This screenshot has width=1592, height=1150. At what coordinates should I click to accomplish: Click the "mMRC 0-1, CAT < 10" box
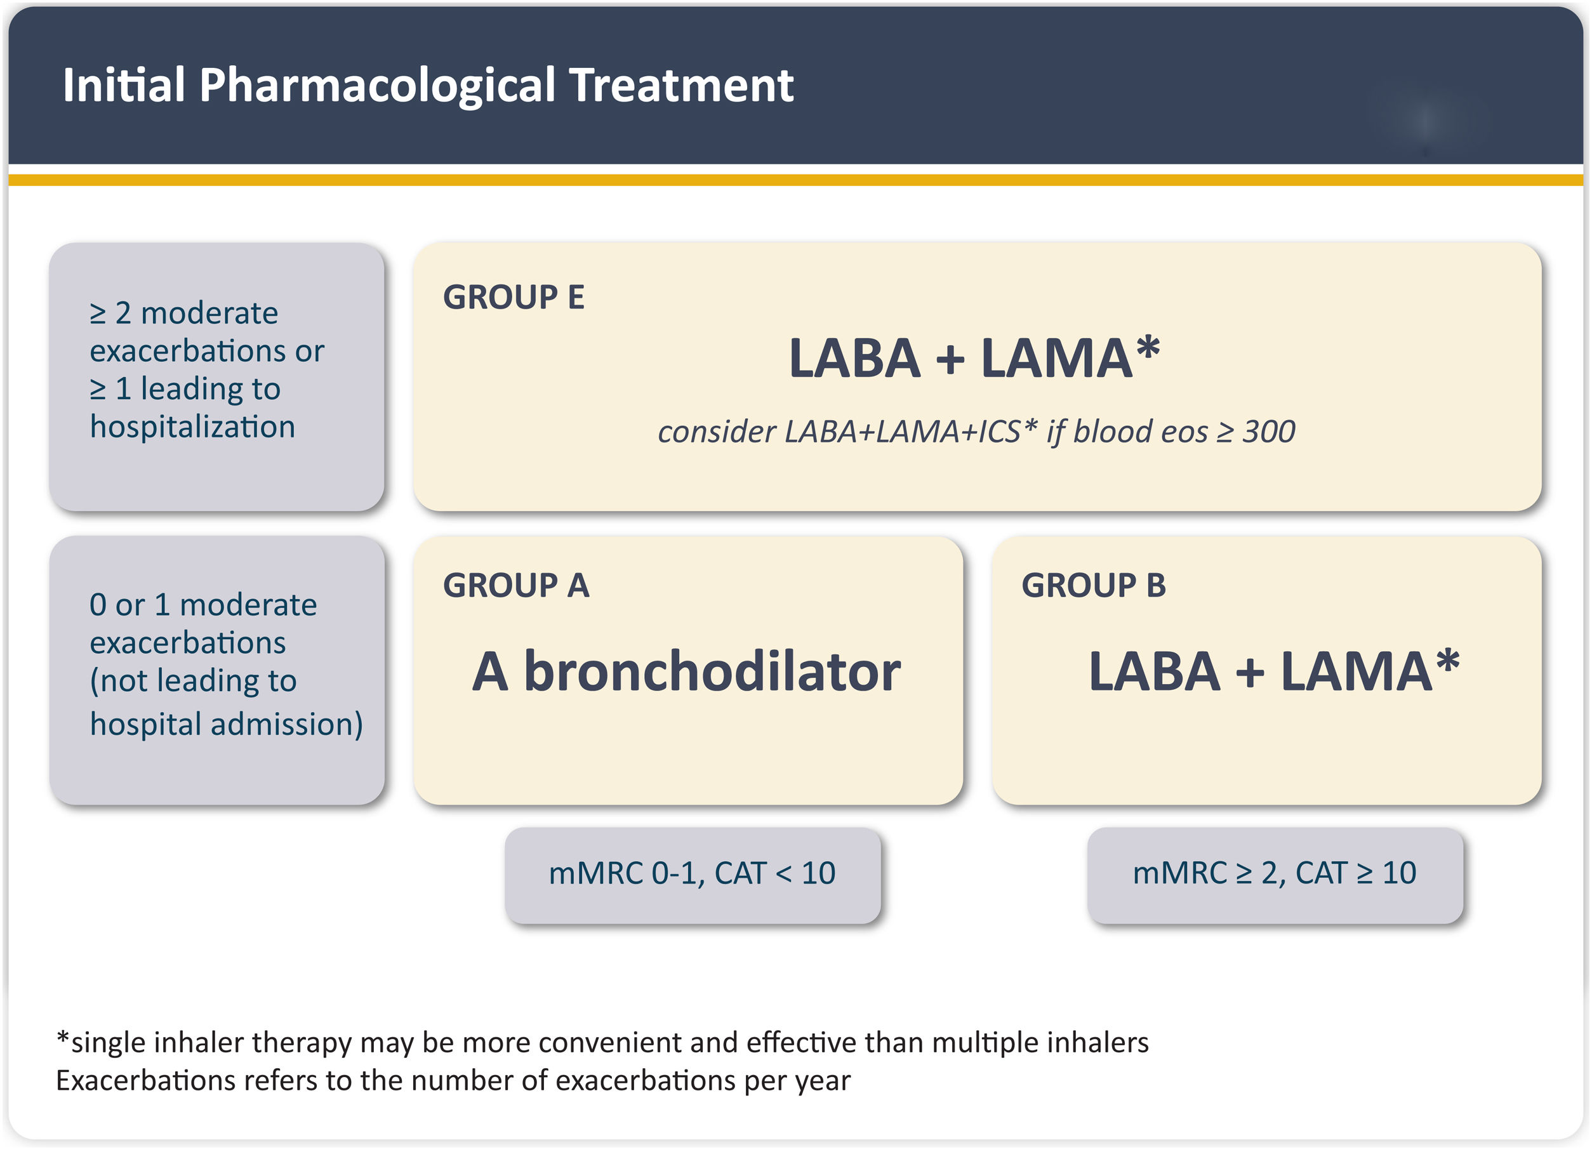click(692, 873)
